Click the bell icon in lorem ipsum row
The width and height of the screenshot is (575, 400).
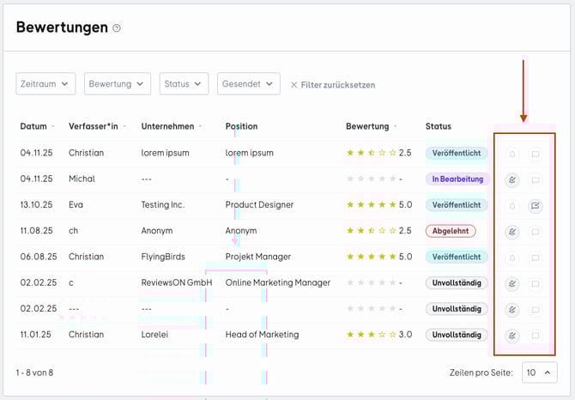tap(512, 155)
